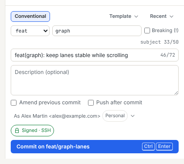Click the Description (optional) text area
184x164 pixels.
tap(95, 80)
